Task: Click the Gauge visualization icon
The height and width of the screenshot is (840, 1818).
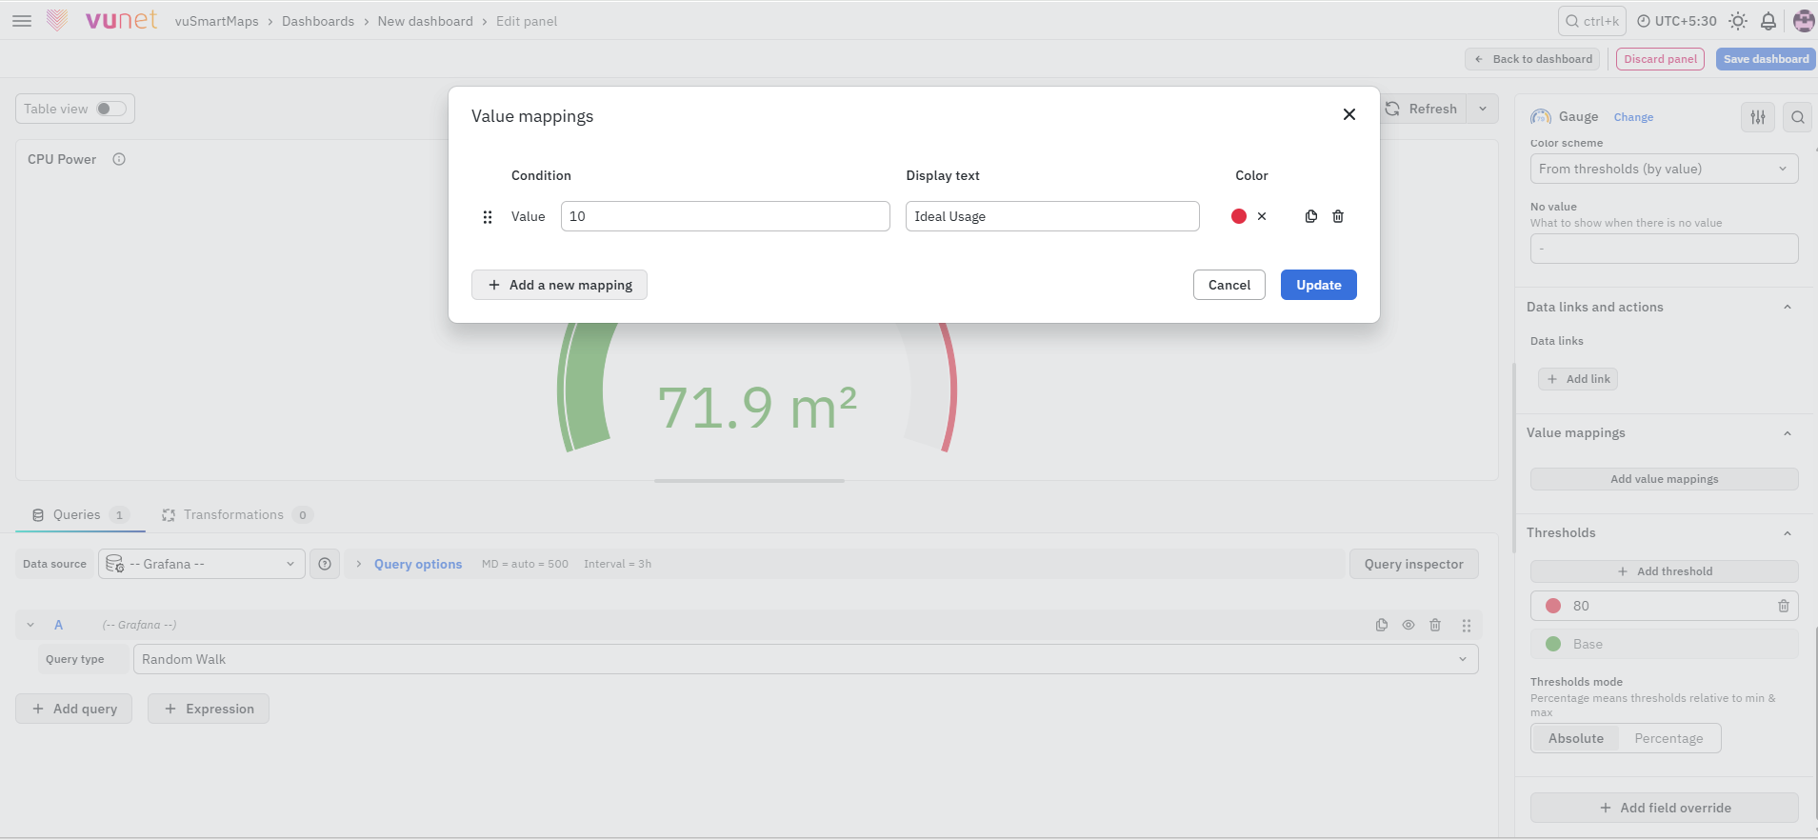Action: point(1541,117)
